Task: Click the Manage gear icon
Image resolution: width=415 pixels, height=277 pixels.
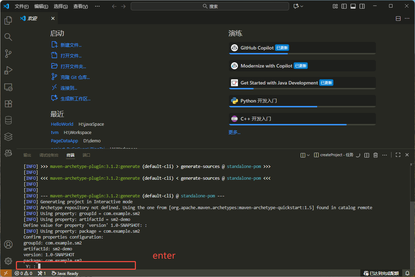Action: tap(8, 261)
